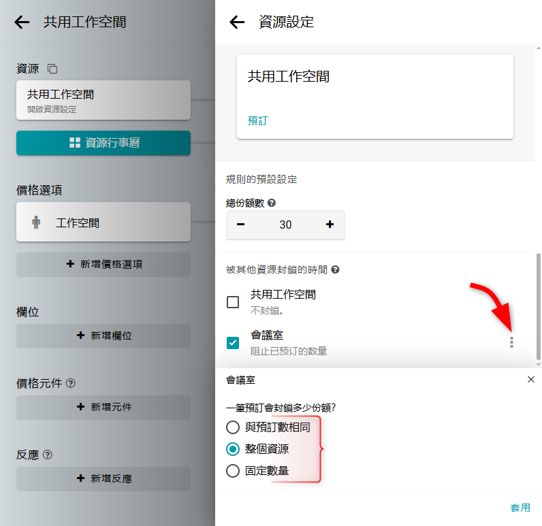This screenshot has height=526, width=542.
Task: Increase total quota with plus button
Action: point(330,225)
